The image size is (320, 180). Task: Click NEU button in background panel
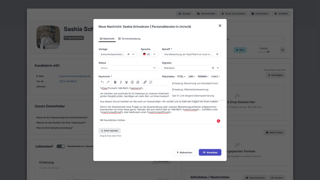pyautogui.click(x=240, y=50)
